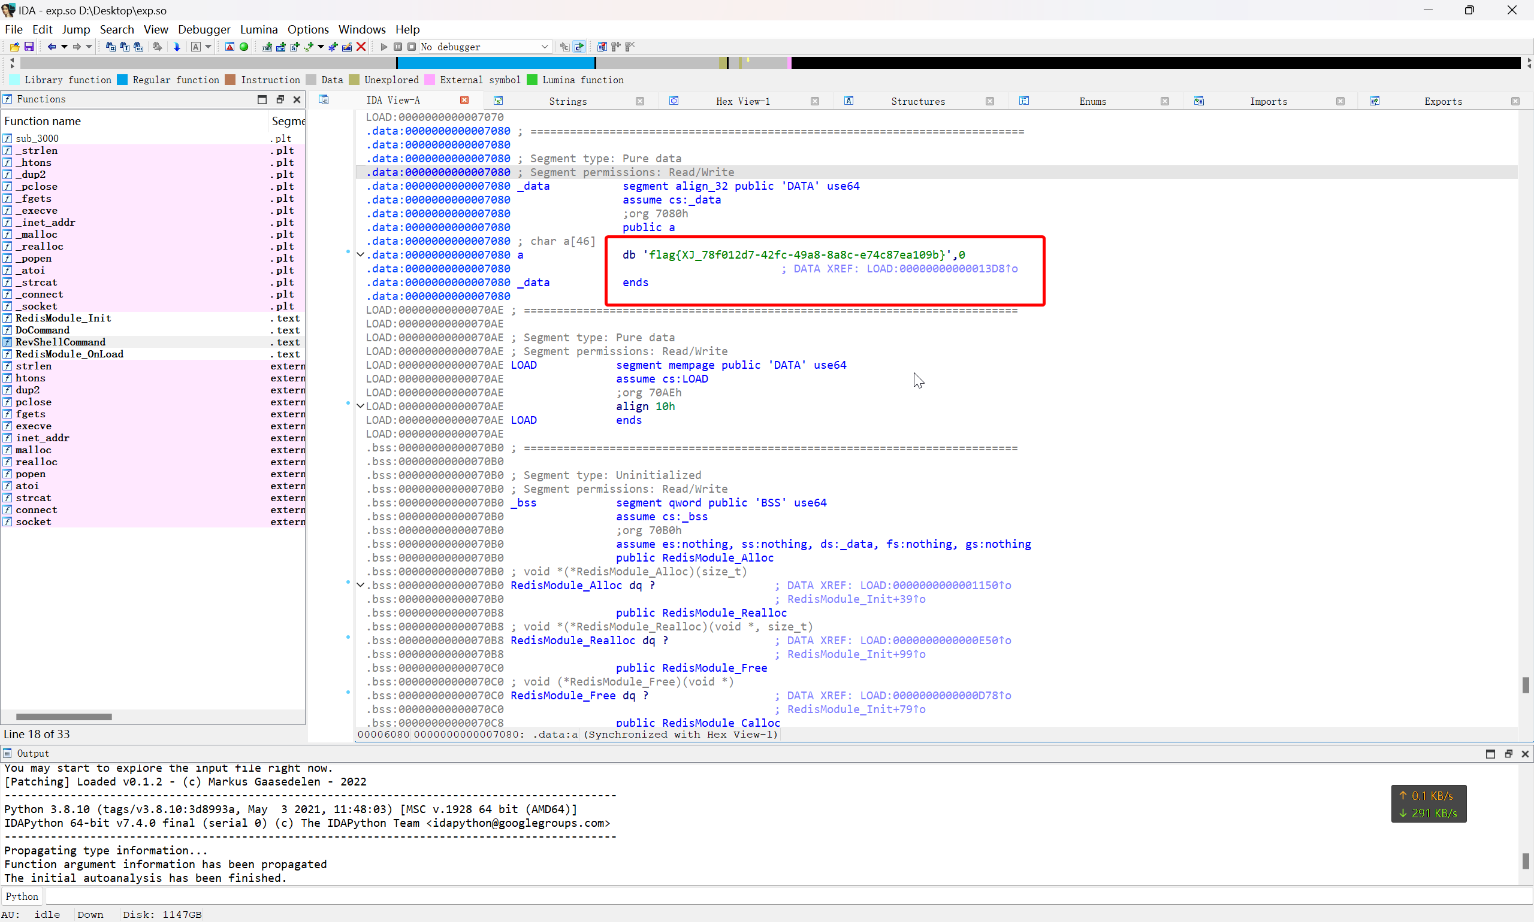Maximize the Output panel
Image resolution: width=1534 pixels, height=922 pixels.
click(x=1490, y=754)
